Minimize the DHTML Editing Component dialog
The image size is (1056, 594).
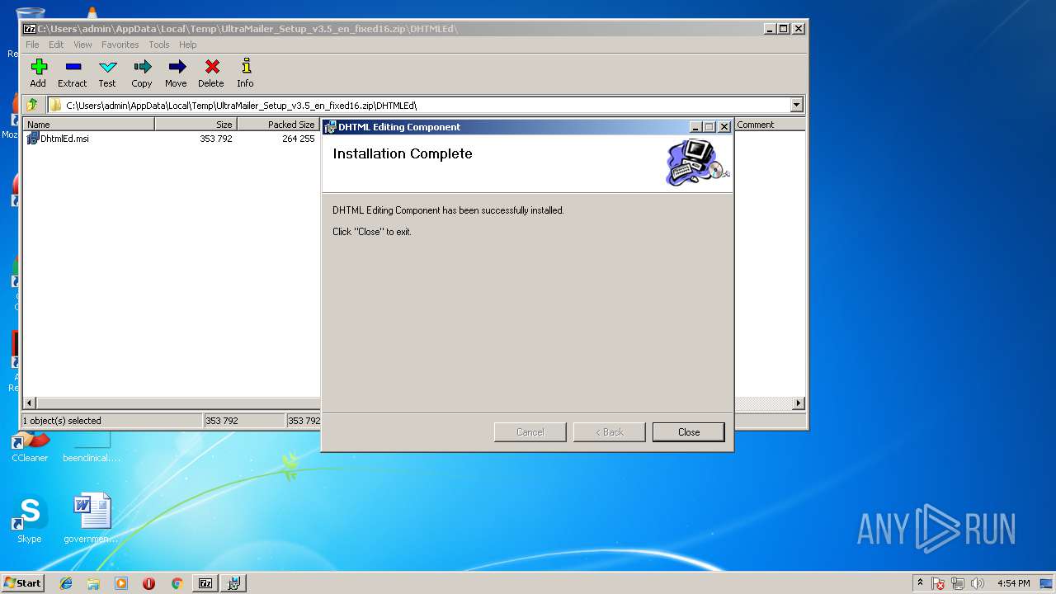695,127
